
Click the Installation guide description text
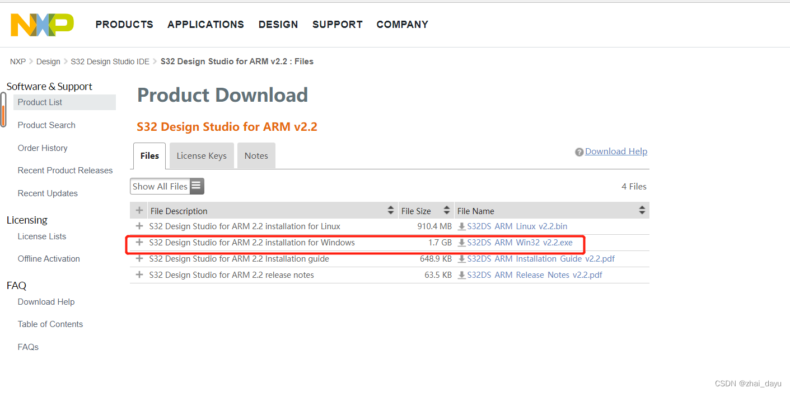[x=239, y=259]
